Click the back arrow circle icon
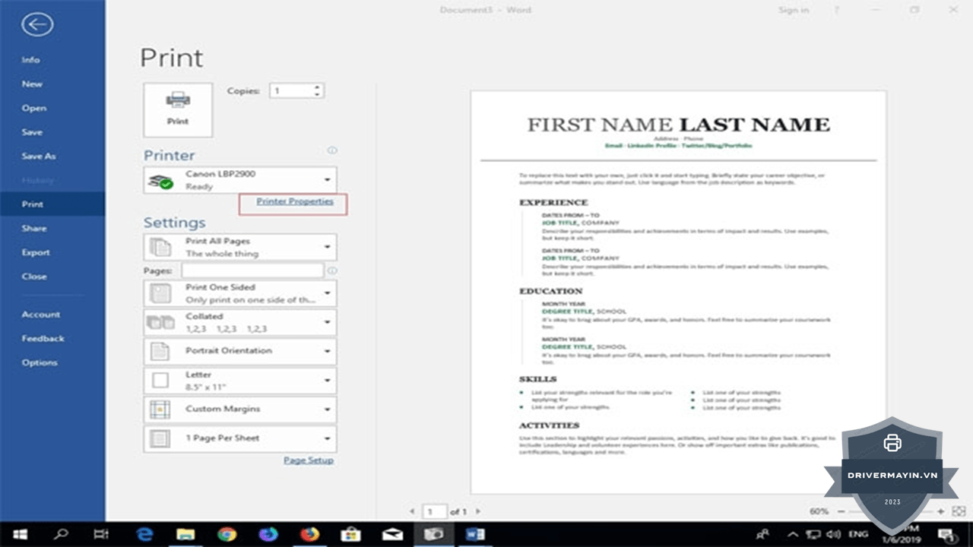The width and height of the screenshot is (973, 547). pyautogui.click(x=37, y=25)
